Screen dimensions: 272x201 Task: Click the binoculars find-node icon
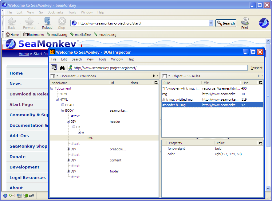(x=62, y=68)
